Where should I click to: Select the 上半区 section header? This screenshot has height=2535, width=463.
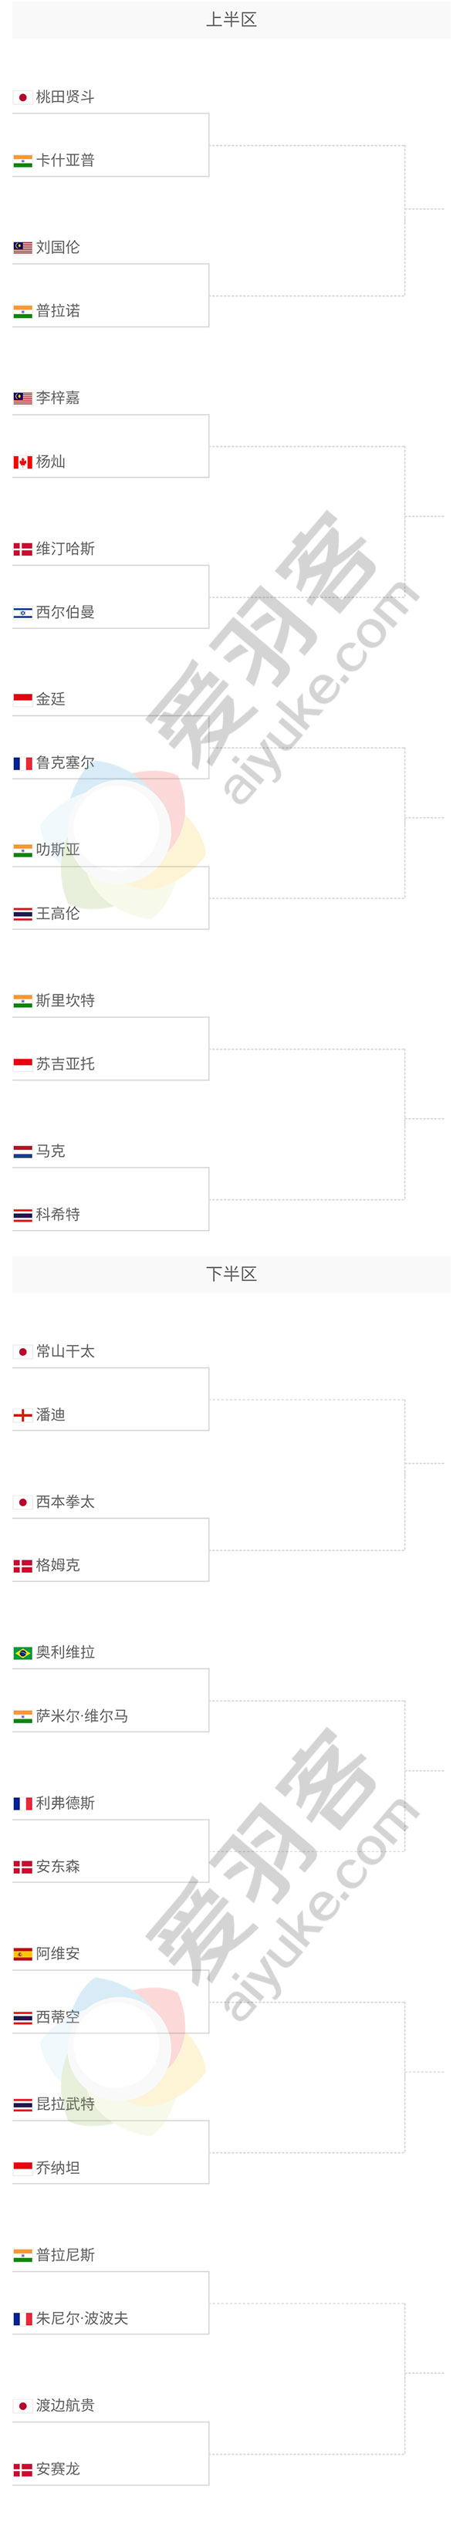231,20
